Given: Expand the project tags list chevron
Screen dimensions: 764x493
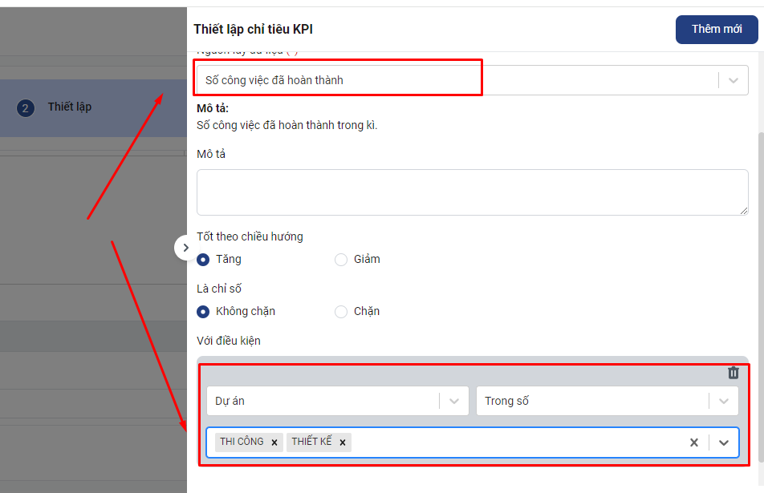Looking at the screenshot, I should [724, 442].
